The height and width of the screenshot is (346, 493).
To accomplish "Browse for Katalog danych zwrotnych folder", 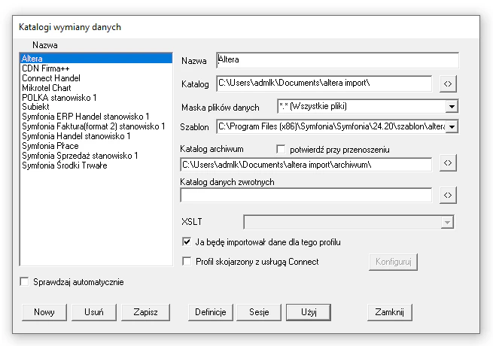I will (x=448, y=195).
